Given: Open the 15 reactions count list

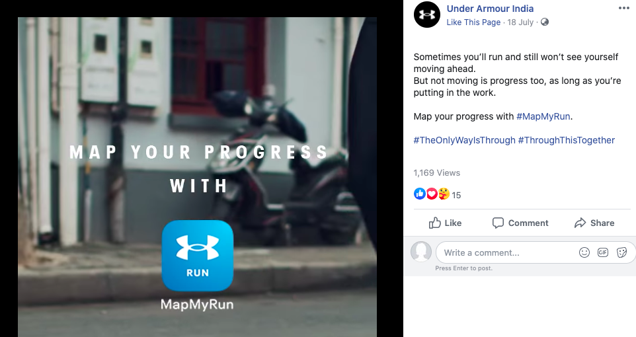Looking at the screenshot, I should tap(456, 195).
